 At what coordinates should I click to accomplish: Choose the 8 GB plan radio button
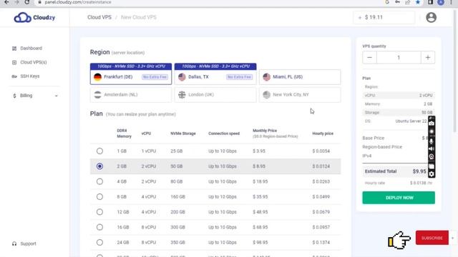99,197
